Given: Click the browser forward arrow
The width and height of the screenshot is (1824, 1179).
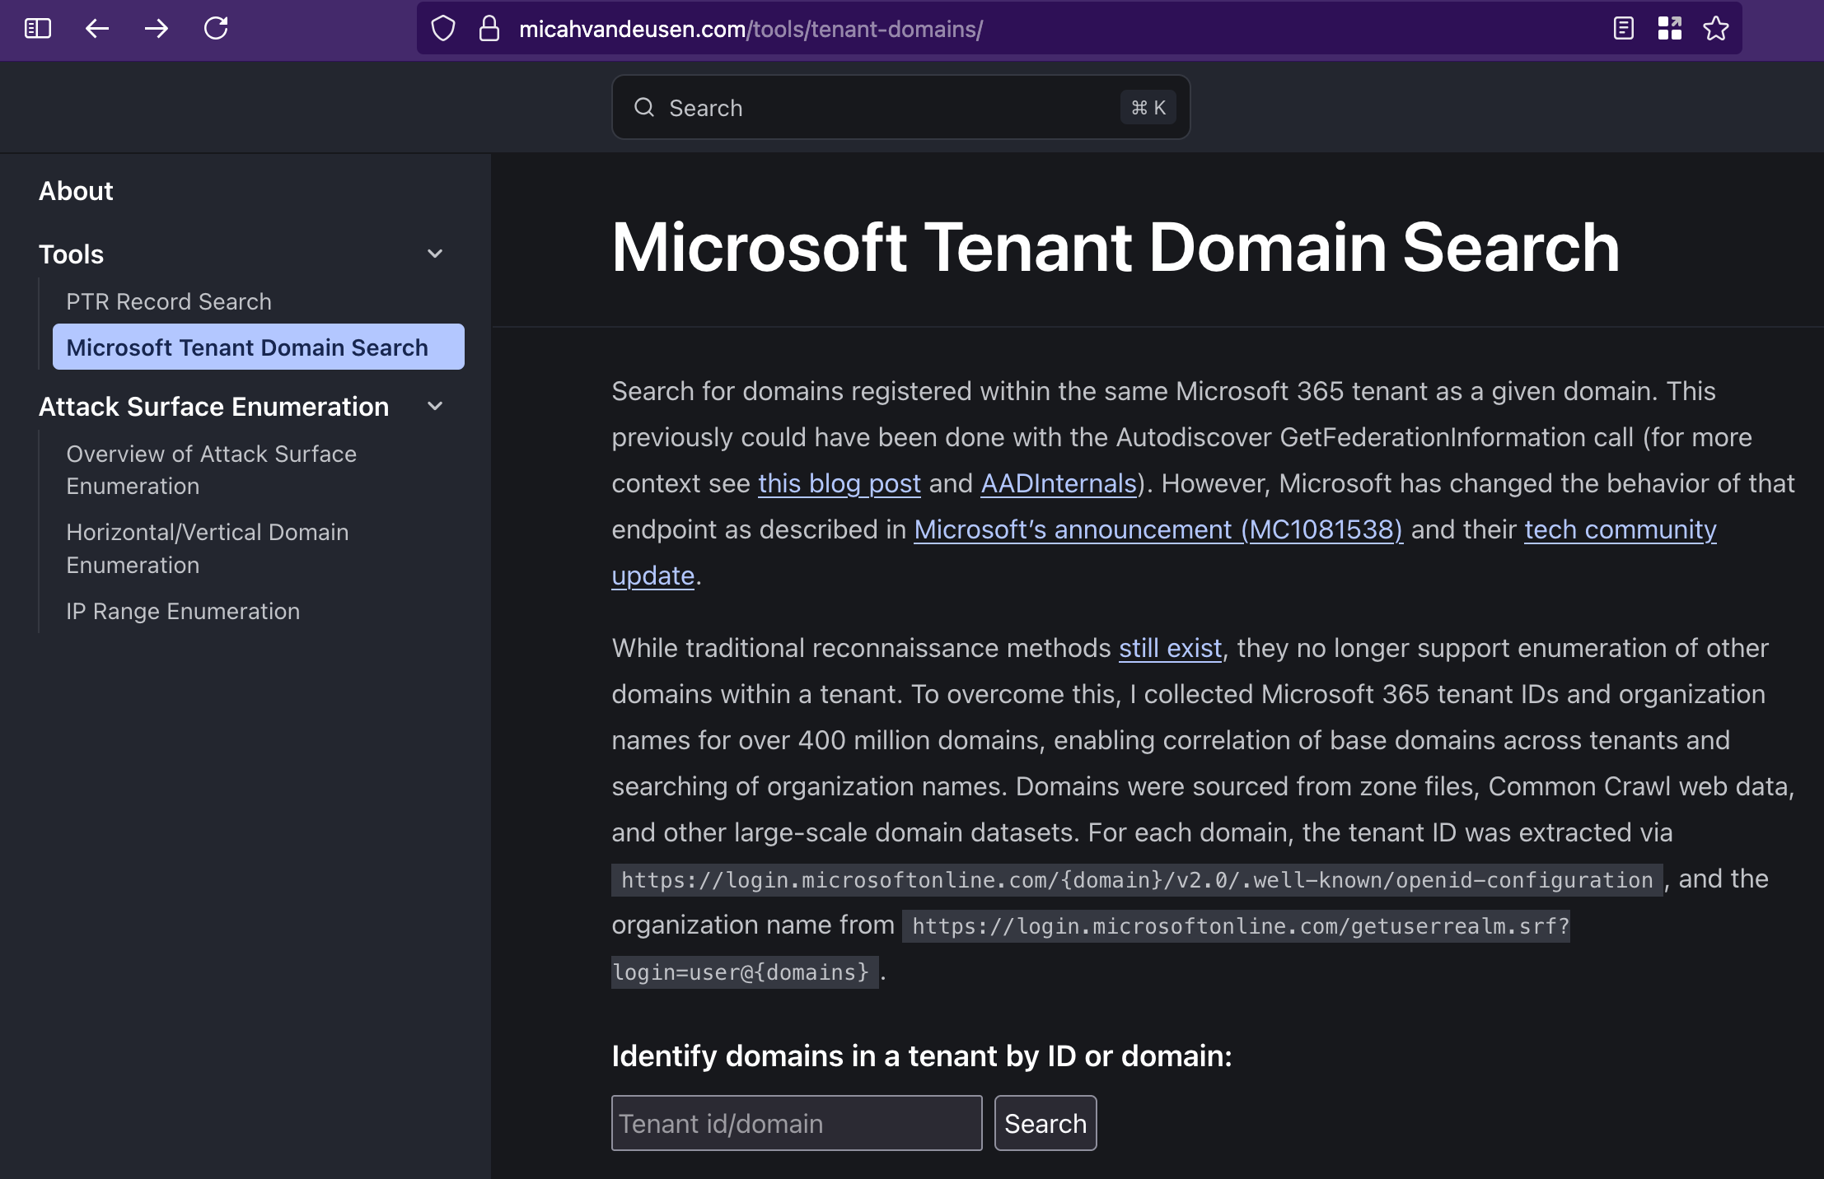Looking at the screenshot, I should 156,29.
